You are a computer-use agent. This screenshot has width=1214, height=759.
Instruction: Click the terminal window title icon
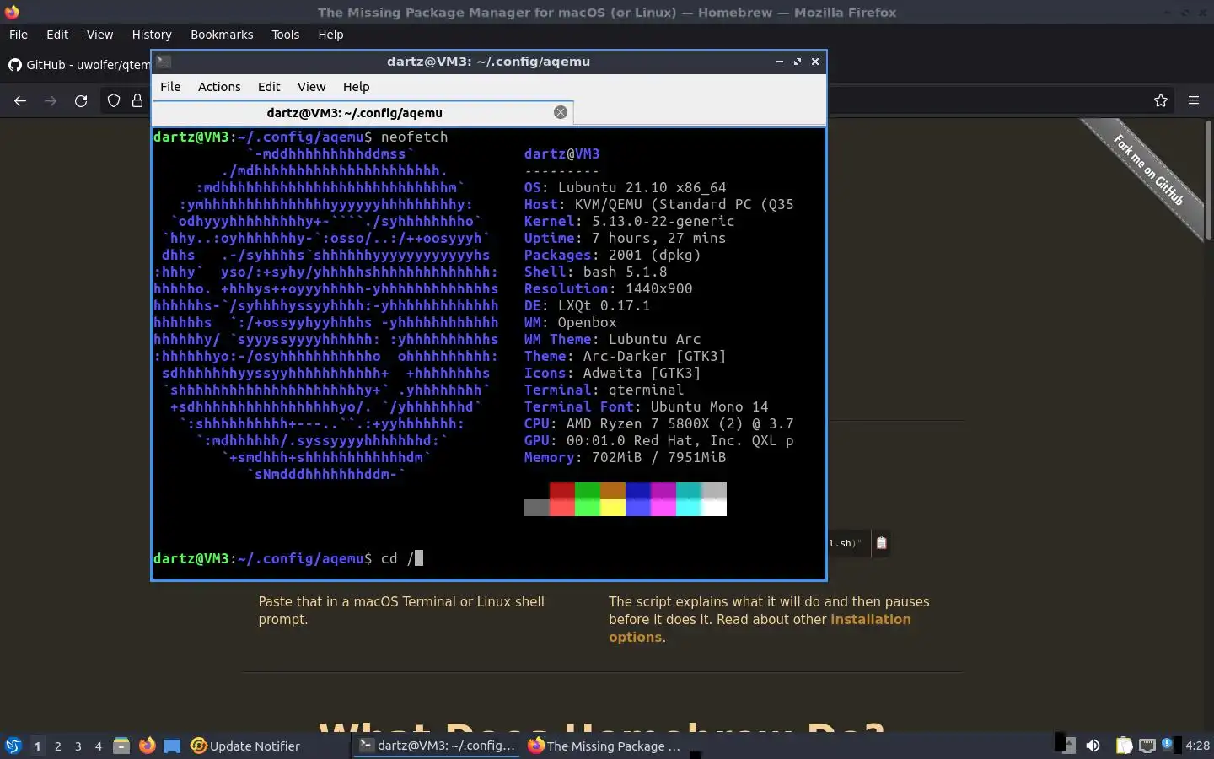(x=164, y=61)
